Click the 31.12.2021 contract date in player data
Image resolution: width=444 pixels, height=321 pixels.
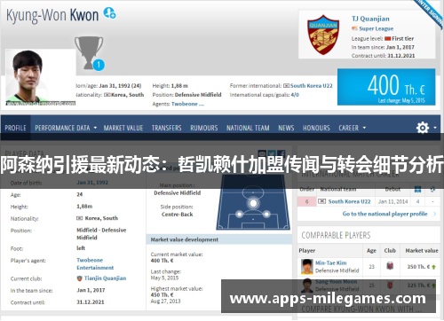[91, 302]
